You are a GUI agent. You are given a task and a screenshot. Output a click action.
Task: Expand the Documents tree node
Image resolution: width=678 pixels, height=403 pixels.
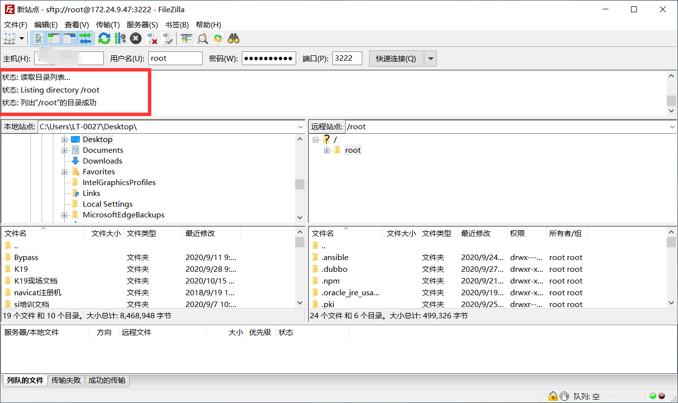tap(64, 150)
